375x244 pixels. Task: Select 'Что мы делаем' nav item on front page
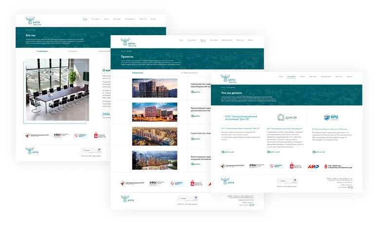pos(291,77)
